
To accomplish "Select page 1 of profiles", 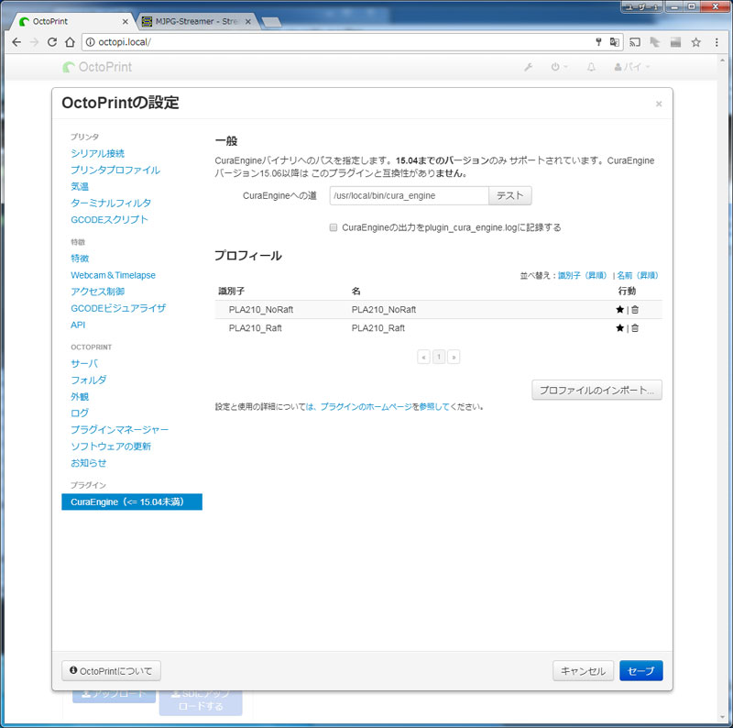I will tap(439, 357).
